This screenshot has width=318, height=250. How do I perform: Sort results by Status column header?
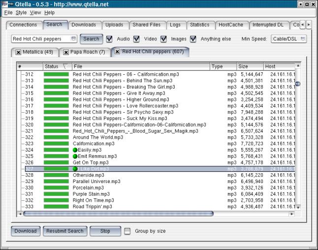(x=58, y=66)
